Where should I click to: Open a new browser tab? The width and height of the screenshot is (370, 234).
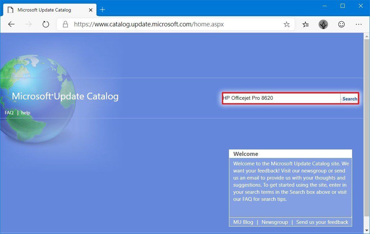(x=102, y=10)
